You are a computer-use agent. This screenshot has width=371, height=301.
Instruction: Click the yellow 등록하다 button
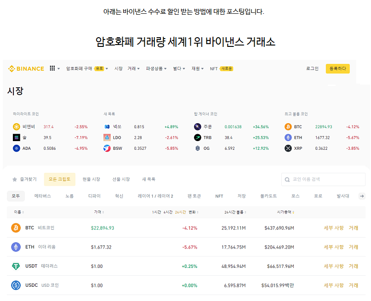337,68
